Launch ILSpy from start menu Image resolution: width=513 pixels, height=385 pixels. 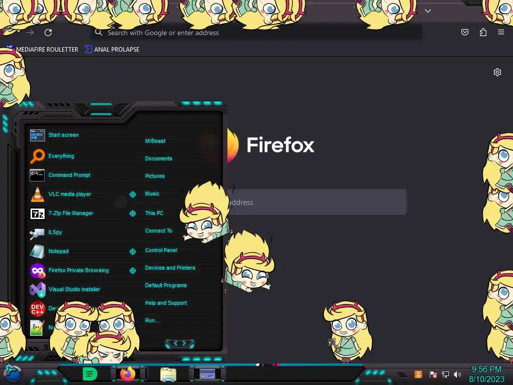[55, 232]
